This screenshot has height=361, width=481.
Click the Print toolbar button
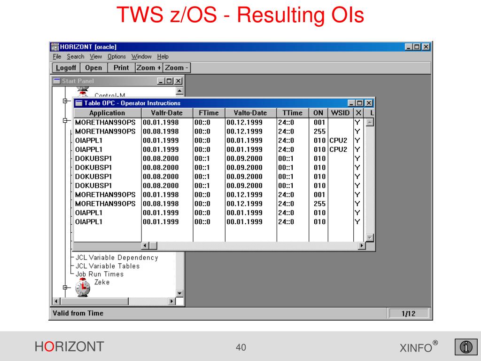pyautogui.click(x=121, y=68)
